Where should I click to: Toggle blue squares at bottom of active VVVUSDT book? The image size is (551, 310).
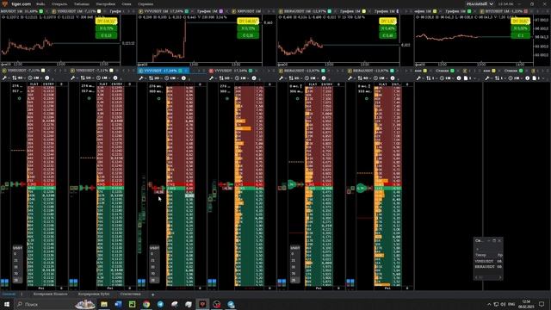tap(141, 282)
